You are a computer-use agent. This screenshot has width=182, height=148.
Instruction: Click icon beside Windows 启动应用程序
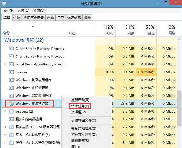pyautogui.click(x=12, y=95)
